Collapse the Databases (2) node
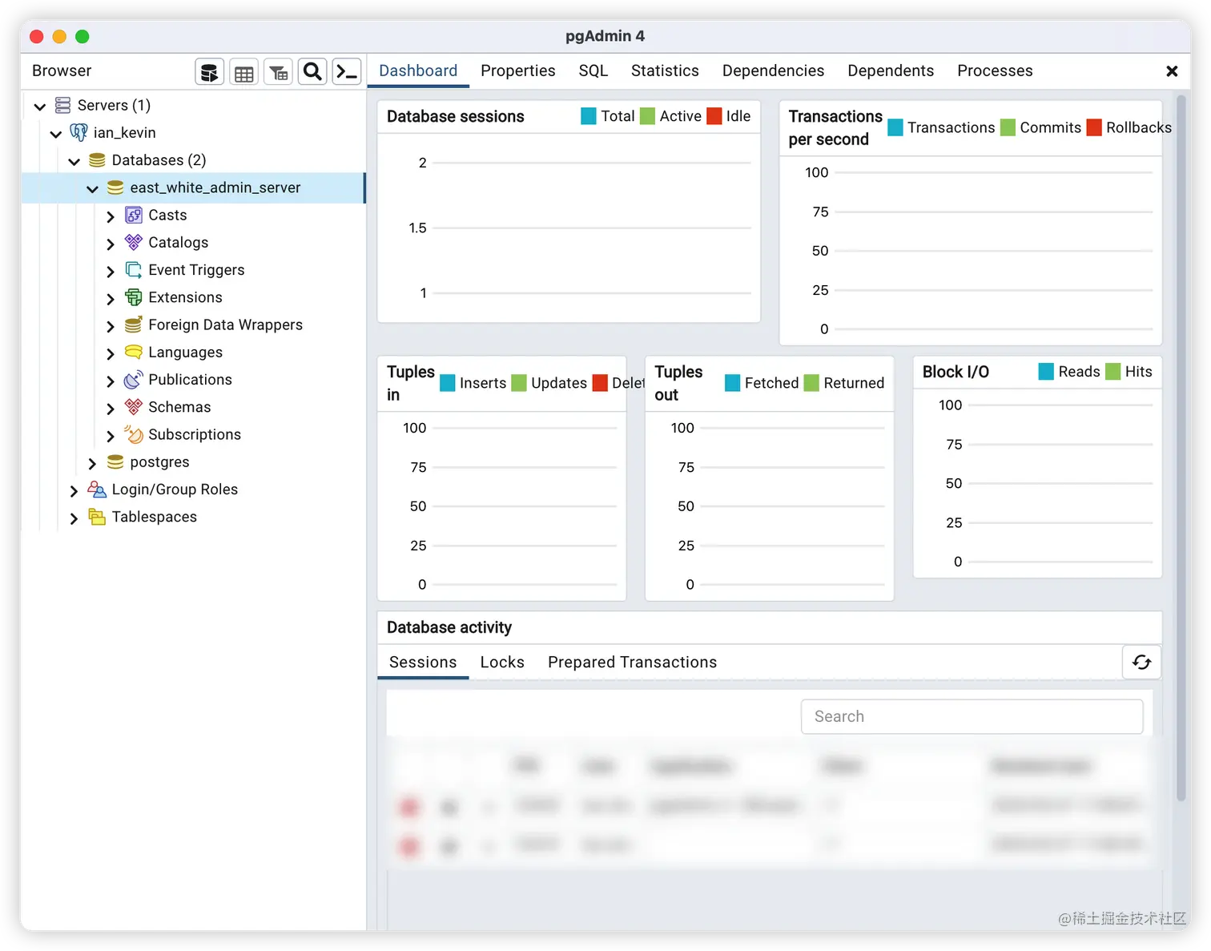 pyautogui.click(x=74, y=161)
